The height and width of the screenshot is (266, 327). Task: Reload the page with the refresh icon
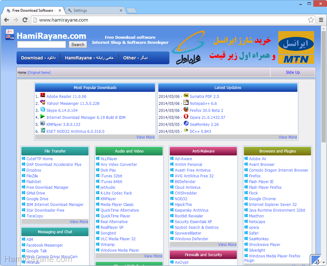(25, 20)
